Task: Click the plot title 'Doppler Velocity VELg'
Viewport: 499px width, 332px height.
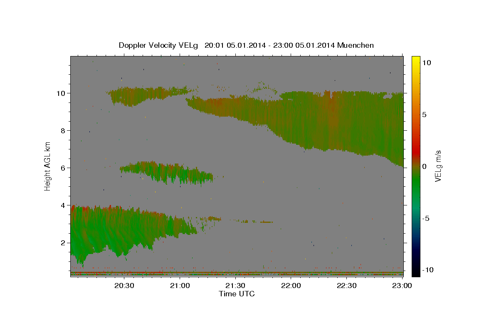Action: (159, 45)
